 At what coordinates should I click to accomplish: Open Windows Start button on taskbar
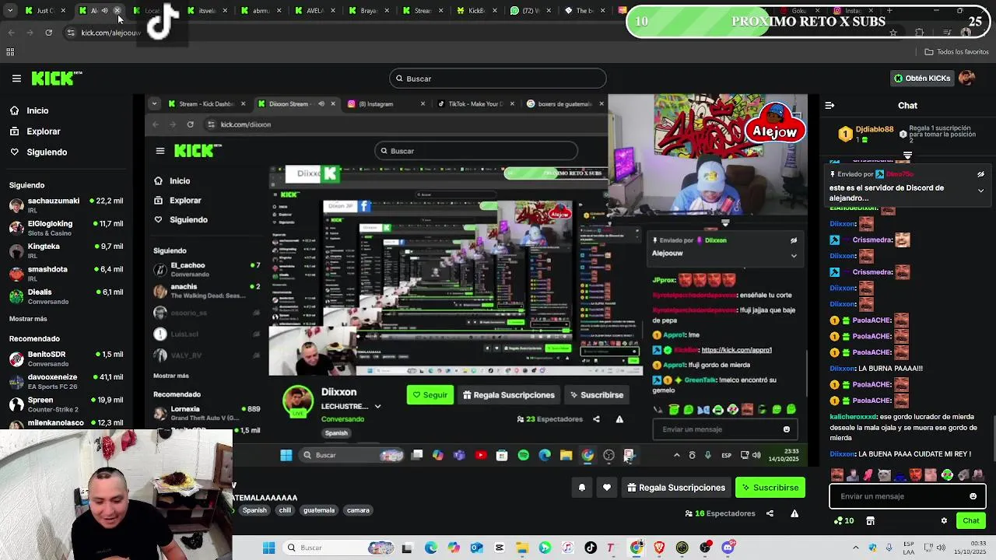pos(268,548)
